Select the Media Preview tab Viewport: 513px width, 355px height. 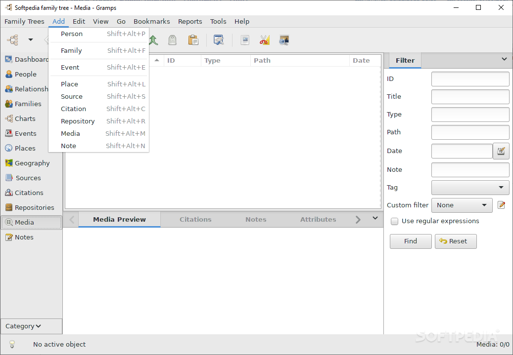point(119,219)
